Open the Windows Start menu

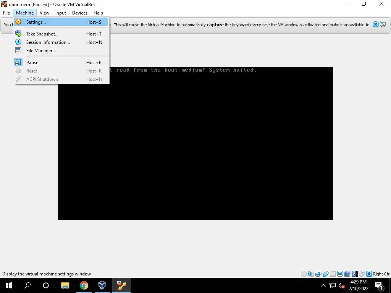(9, 285)
